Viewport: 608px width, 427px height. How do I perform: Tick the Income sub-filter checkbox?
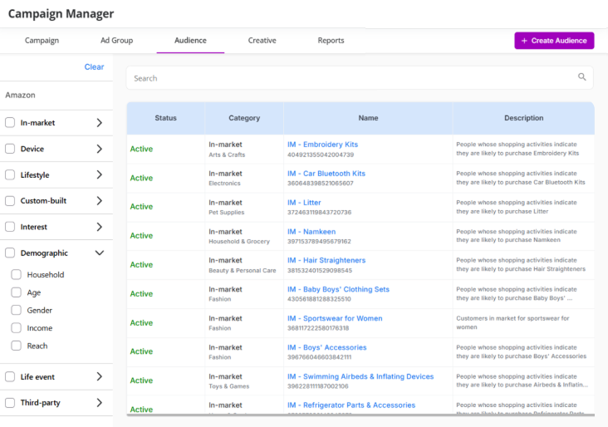pos(17,328)
